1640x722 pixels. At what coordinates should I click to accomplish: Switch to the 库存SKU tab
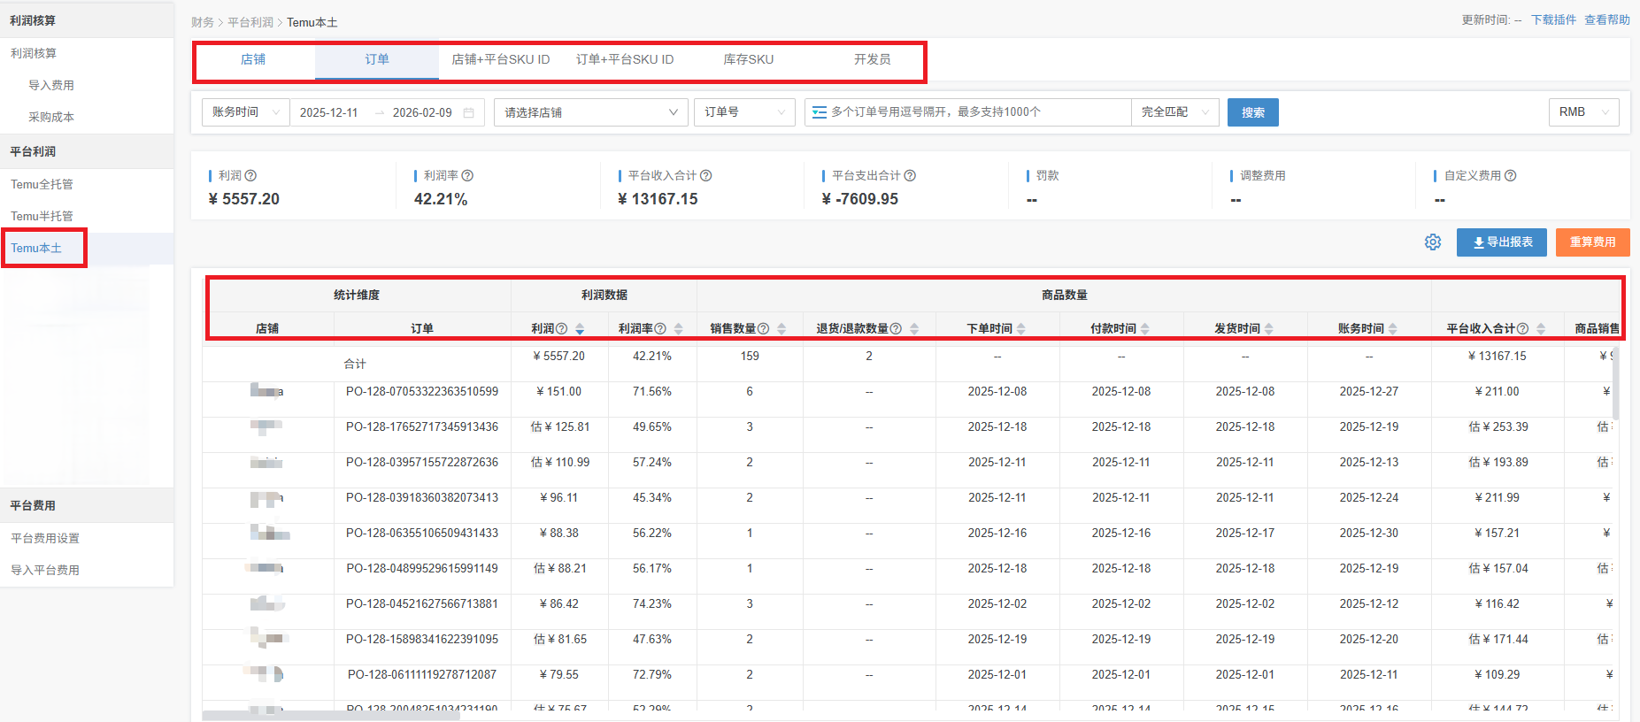click(x=748, y=60)
